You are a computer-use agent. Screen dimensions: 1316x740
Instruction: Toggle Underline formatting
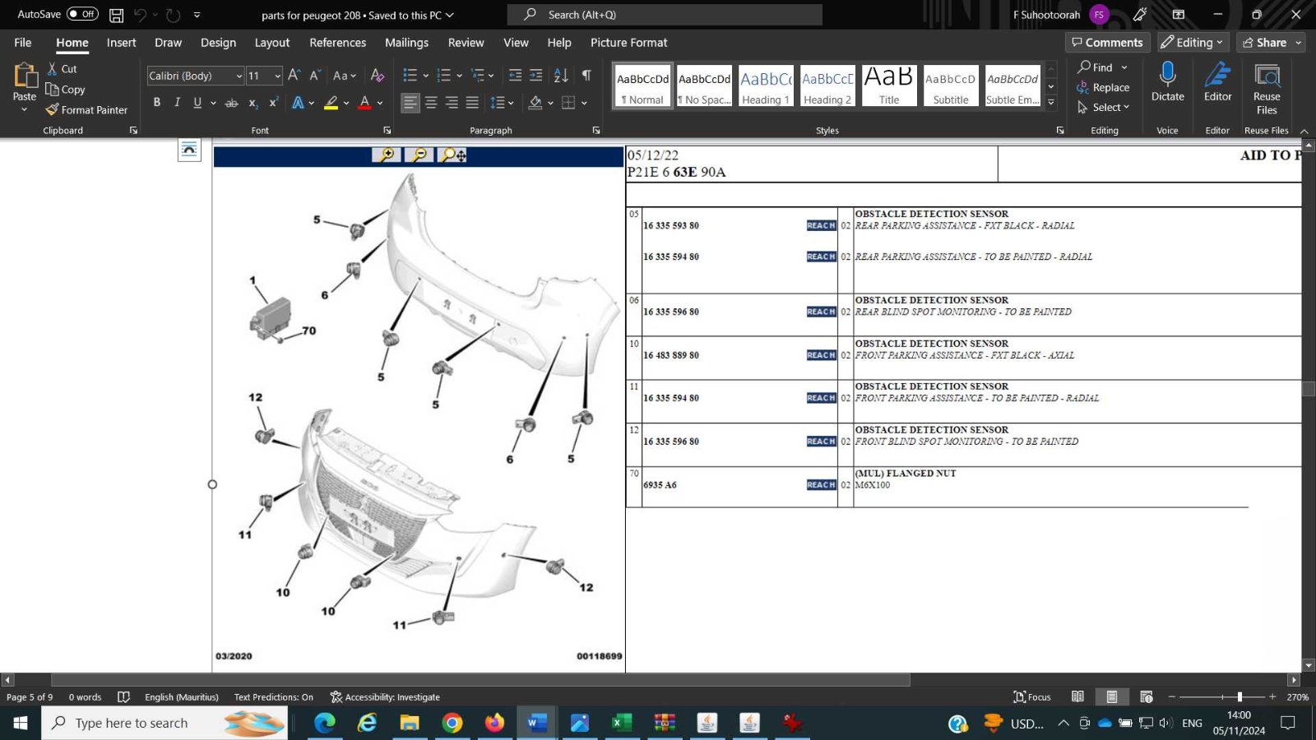point(197,103)
